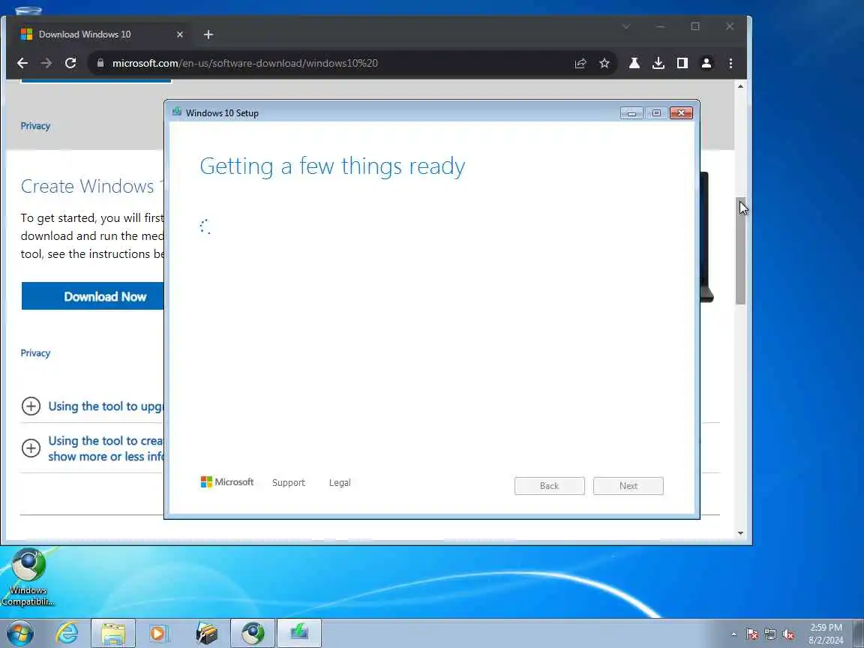Screen dimensions: 864x648
Task: Open network status tray icon
Action: [770, 634]
